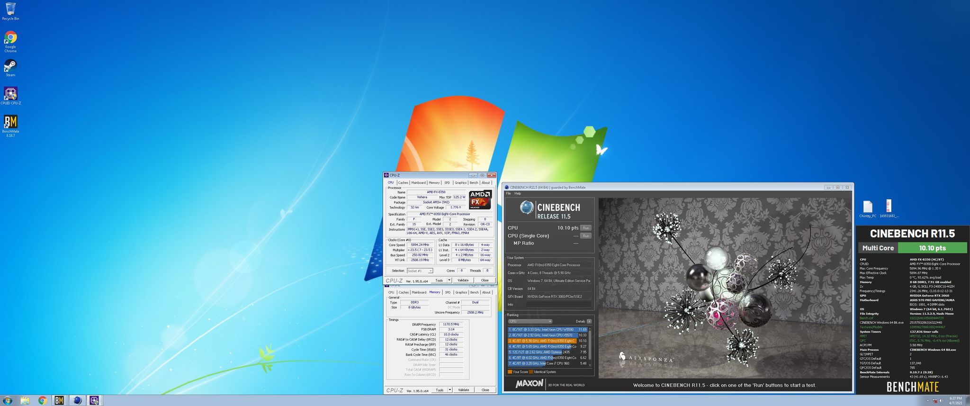Open the Recycle Bin desktop icon
The width and height of the screenshot is (970, 406).
[10, 11]
